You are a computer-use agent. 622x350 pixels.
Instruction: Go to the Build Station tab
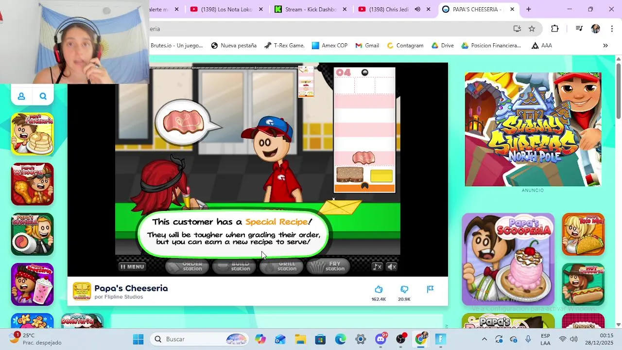(235, 266)
